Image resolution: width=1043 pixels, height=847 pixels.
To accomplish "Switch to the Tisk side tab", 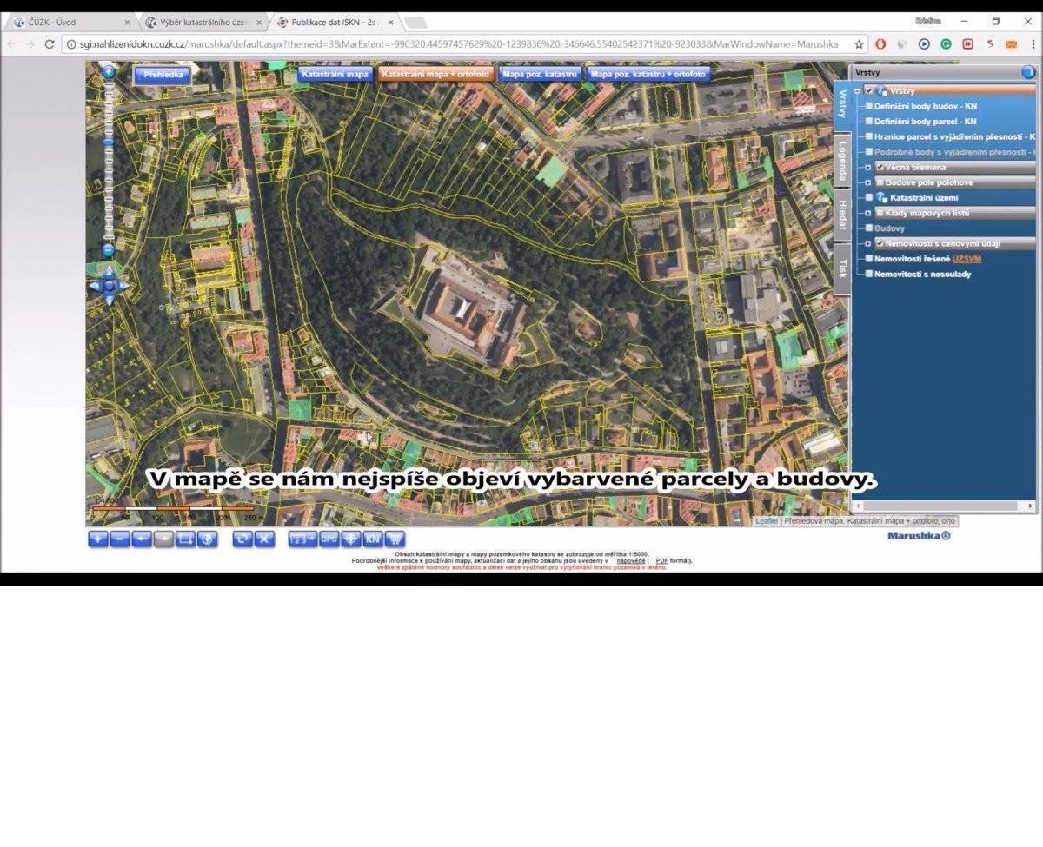I will [841, 269].
